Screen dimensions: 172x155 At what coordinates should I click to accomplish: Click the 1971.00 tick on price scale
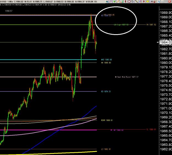pyautogui.click(x=166, y=108)
